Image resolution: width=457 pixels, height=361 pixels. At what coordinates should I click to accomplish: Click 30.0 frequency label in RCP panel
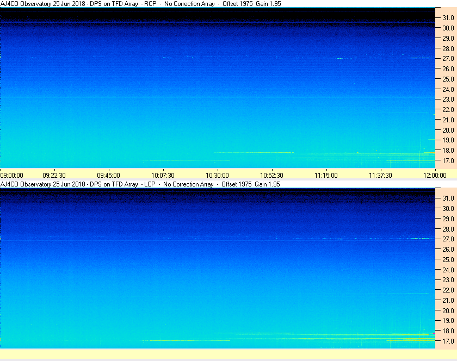tap(448, 28)
